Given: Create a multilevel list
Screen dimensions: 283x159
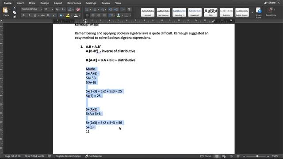Looking at the screenshot, I should tap(103, 9).
